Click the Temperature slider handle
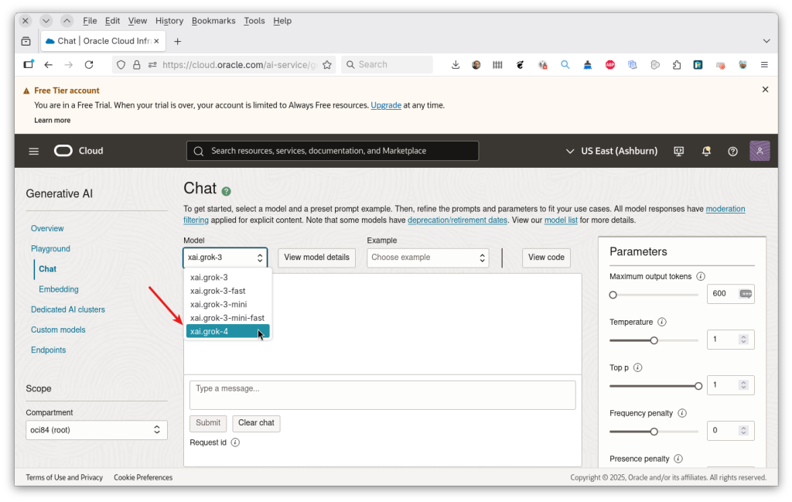 654,340
